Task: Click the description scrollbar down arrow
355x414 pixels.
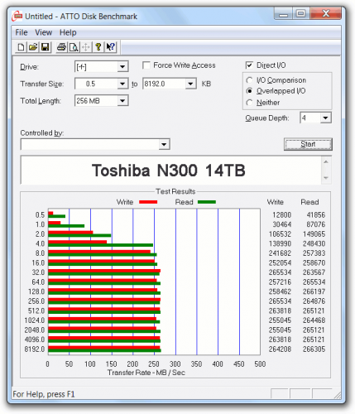Action: pos(326,178)
